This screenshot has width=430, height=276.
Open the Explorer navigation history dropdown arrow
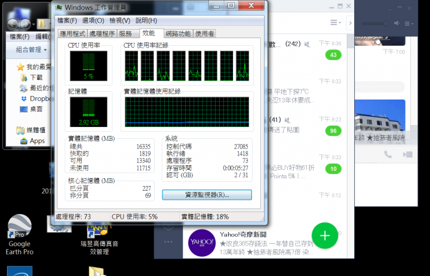(33, 24)
